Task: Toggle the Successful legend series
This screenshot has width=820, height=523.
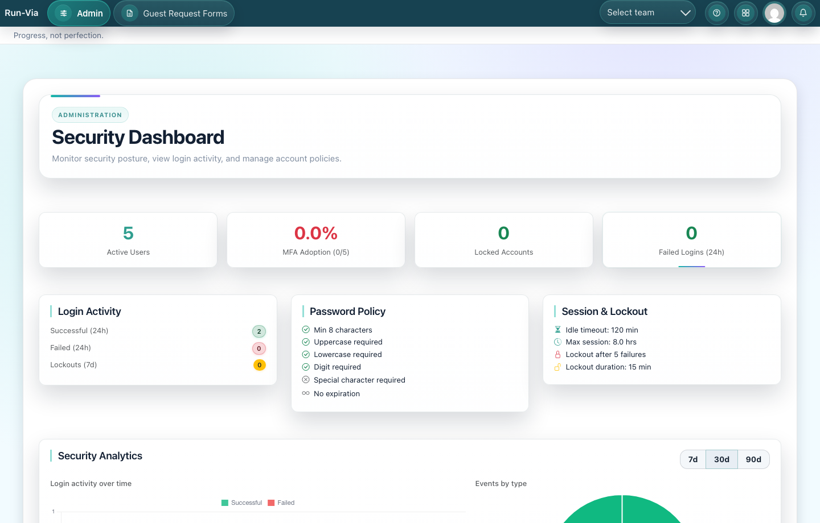Action: coord(241,503)
